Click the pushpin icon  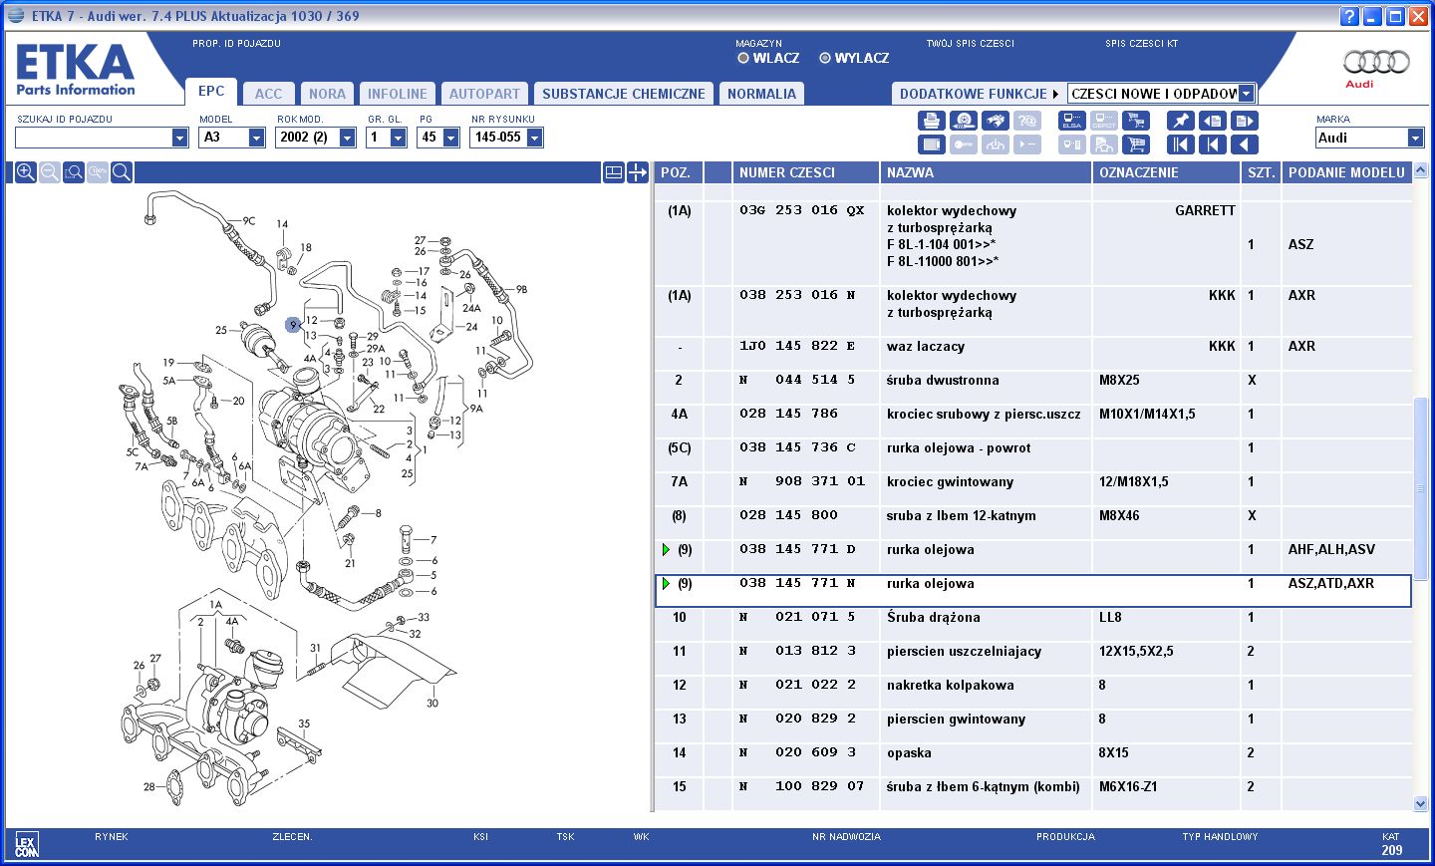tap(1180, 121)
